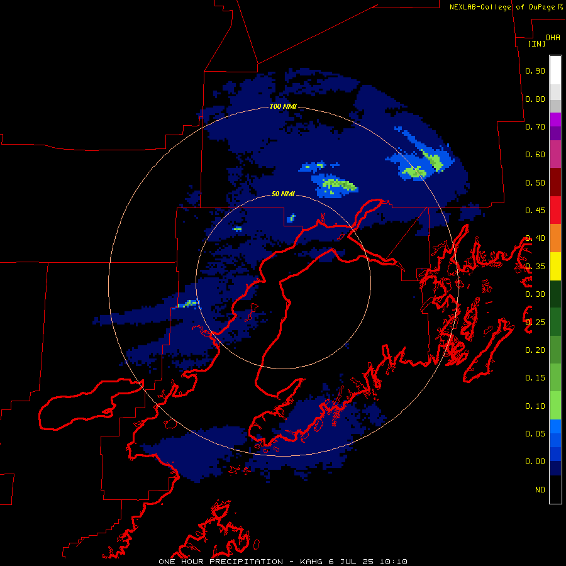Click the [IN] units label
566x566 pixels.
(x=536, y=43)
